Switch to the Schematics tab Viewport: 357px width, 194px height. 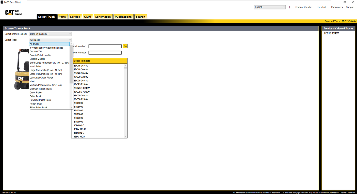pos(103,17)
